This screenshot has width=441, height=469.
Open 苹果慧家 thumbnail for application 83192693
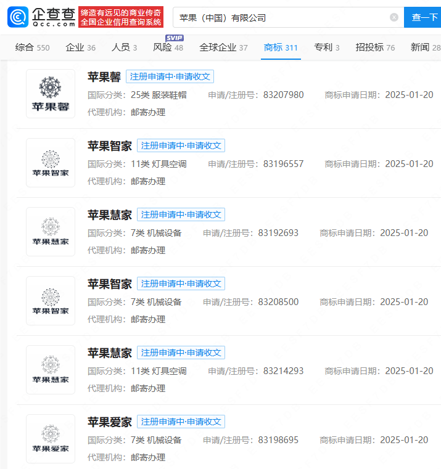point(51,232)
